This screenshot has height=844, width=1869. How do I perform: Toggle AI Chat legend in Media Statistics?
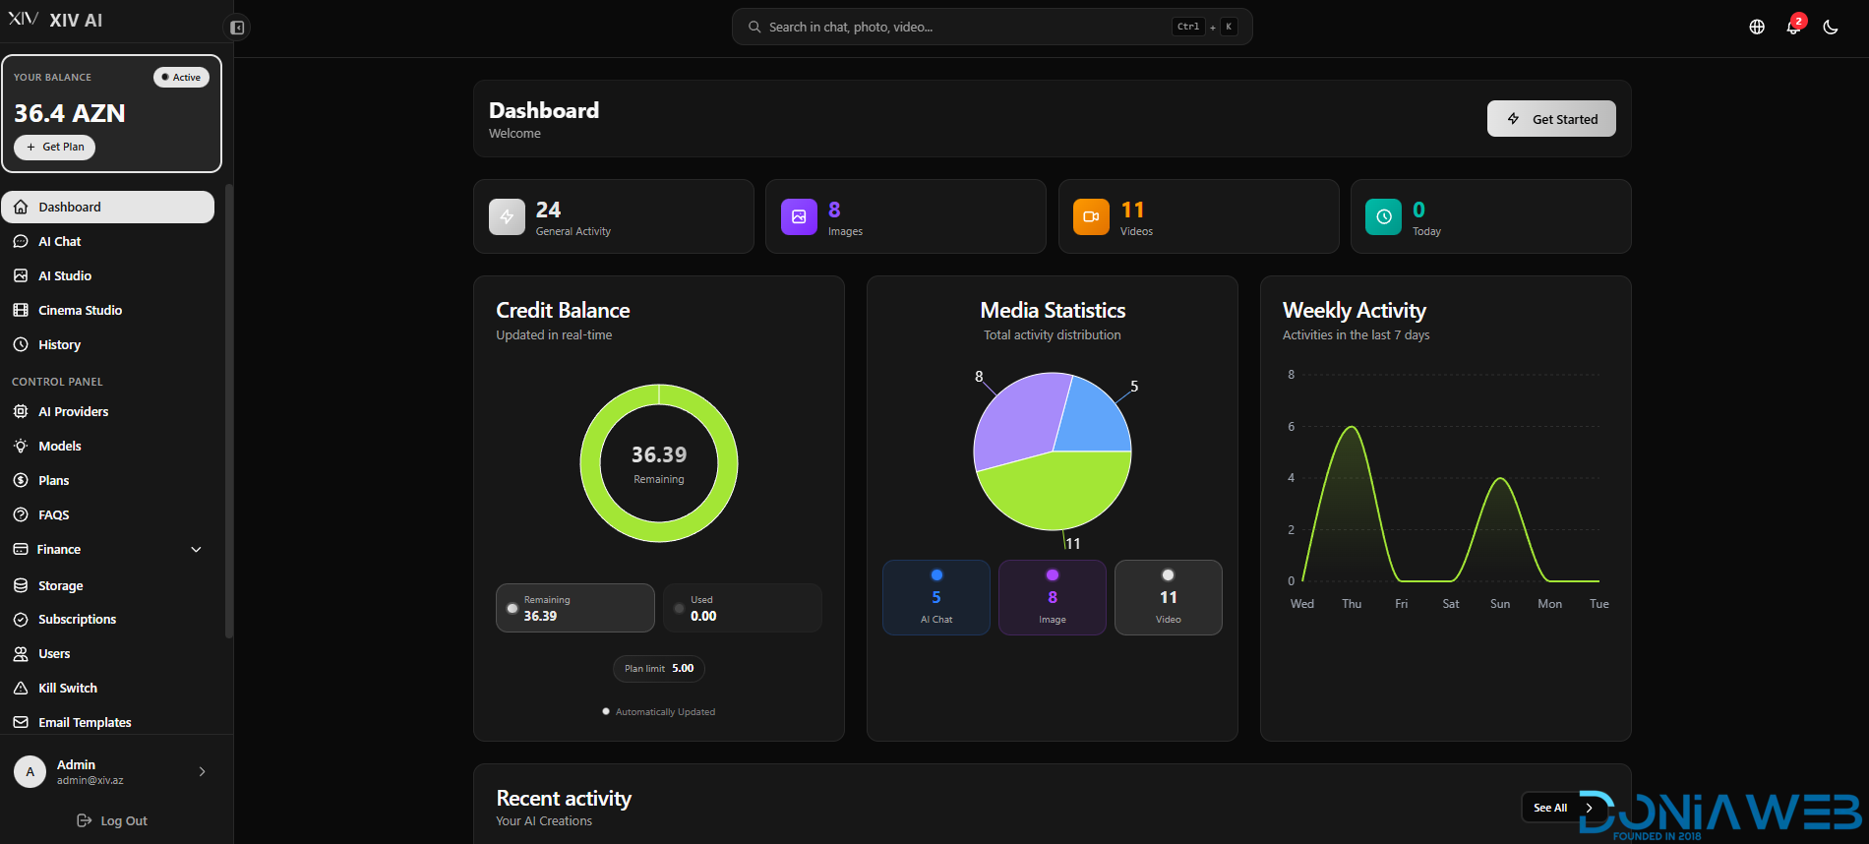[x=936, y=597]
